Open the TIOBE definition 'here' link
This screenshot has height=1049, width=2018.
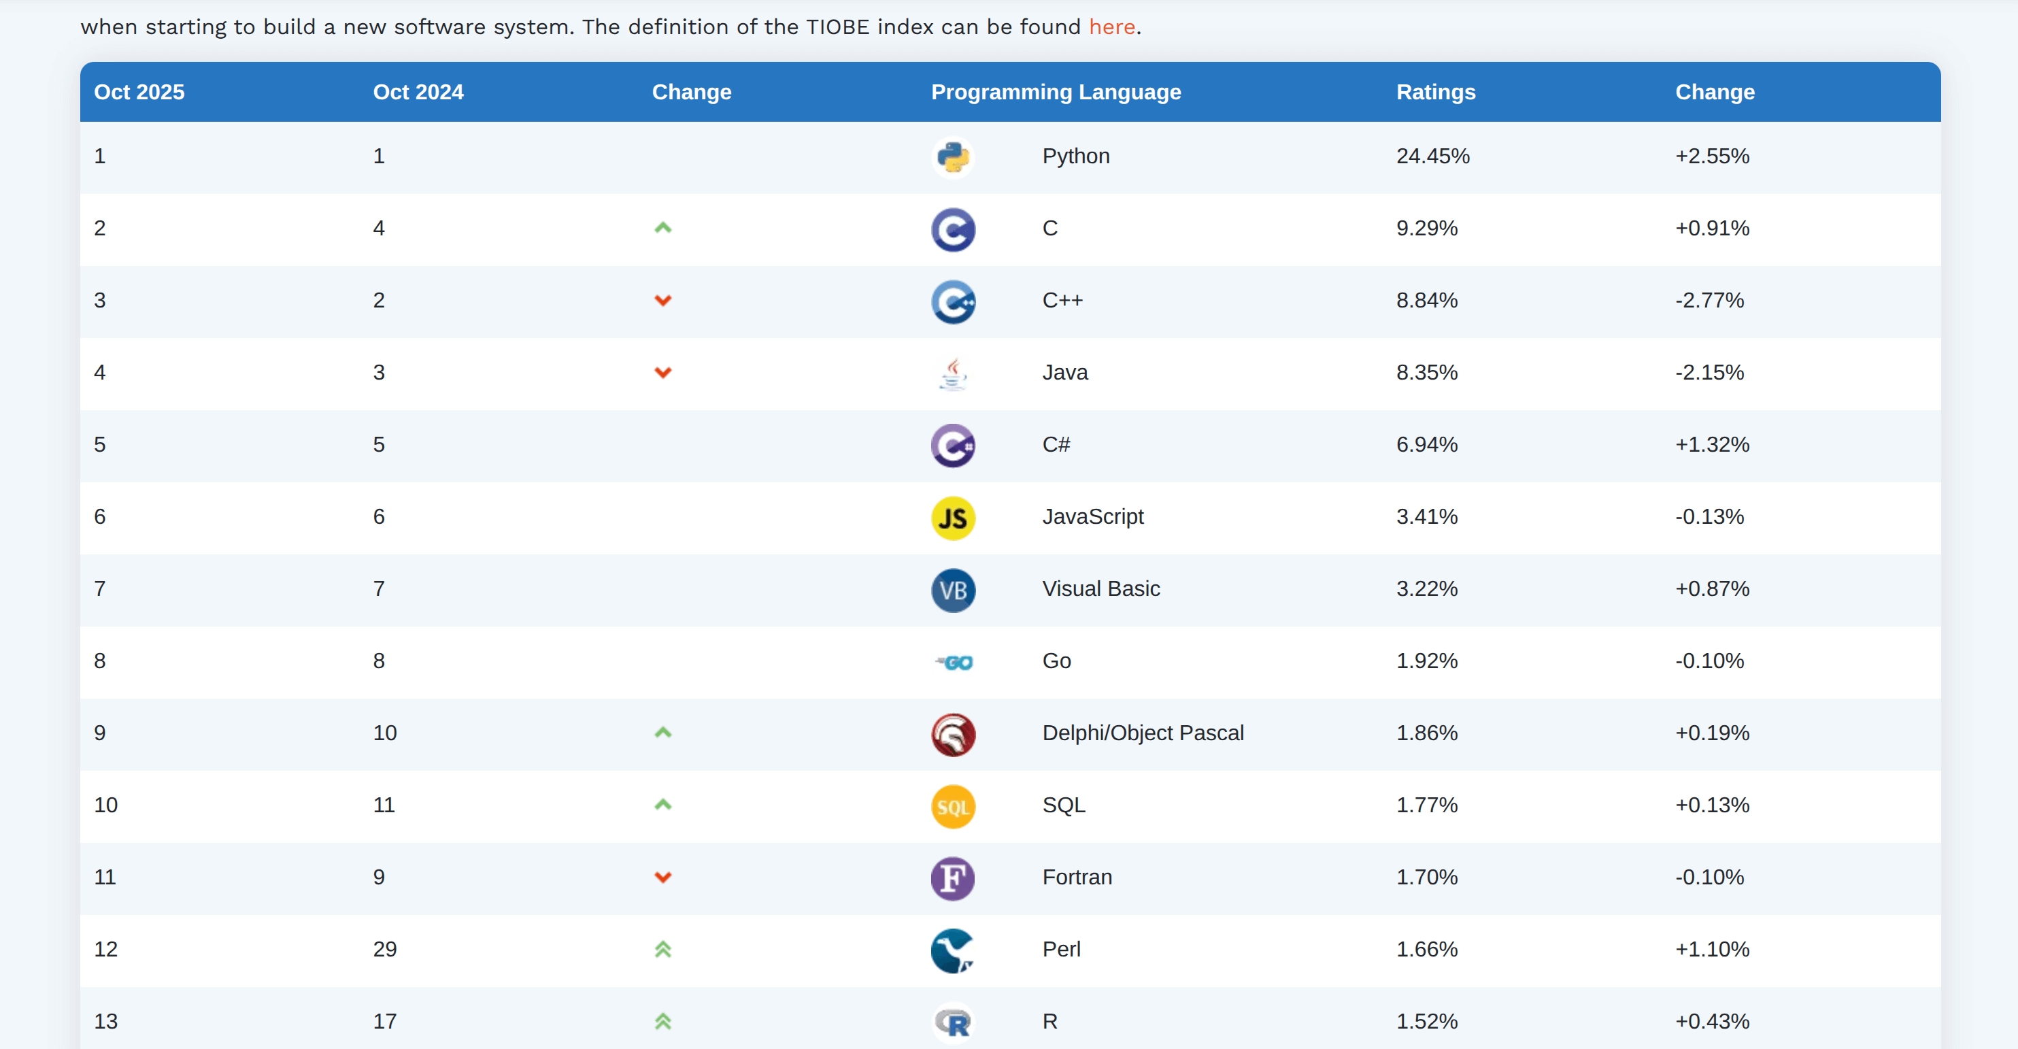1111,27
